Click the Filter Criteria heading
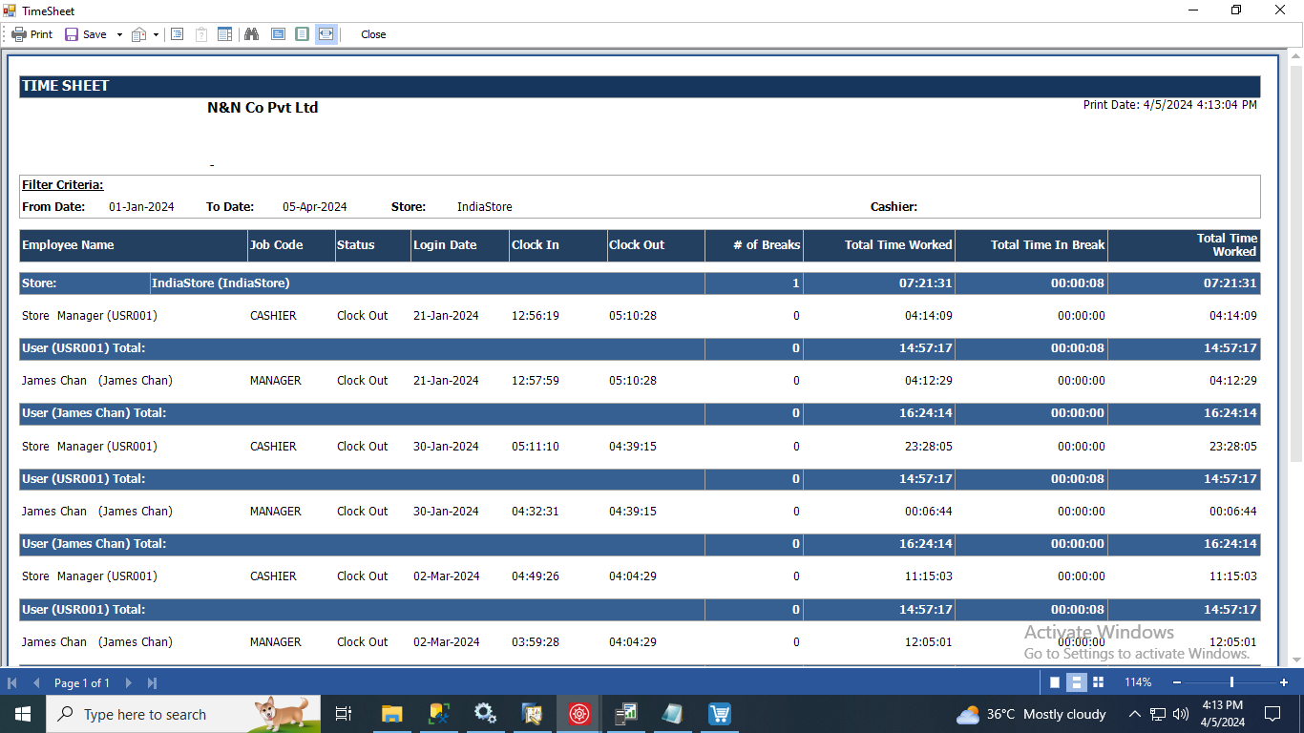The image size is (1304, 733). [63, 185]
